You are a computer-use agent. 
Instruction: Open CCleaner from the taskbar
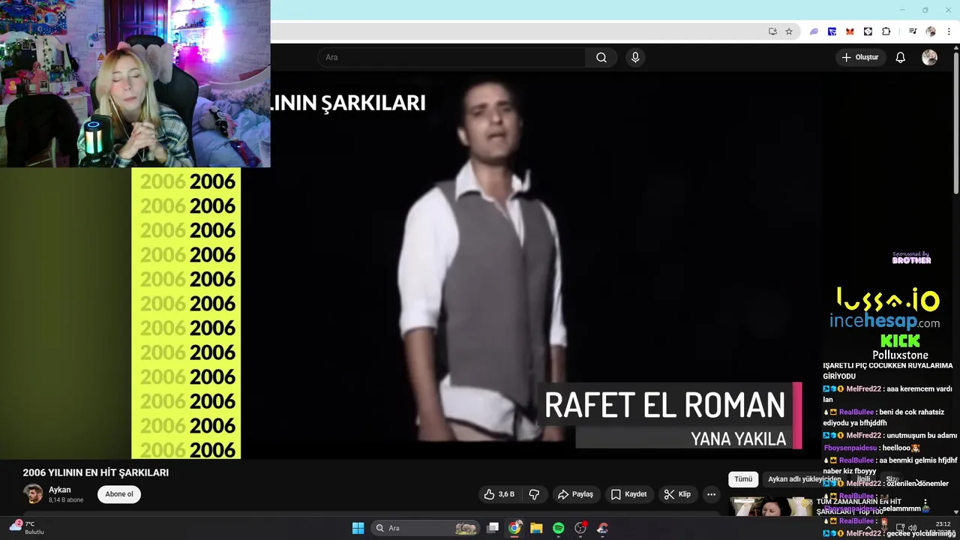coord(602,528)
